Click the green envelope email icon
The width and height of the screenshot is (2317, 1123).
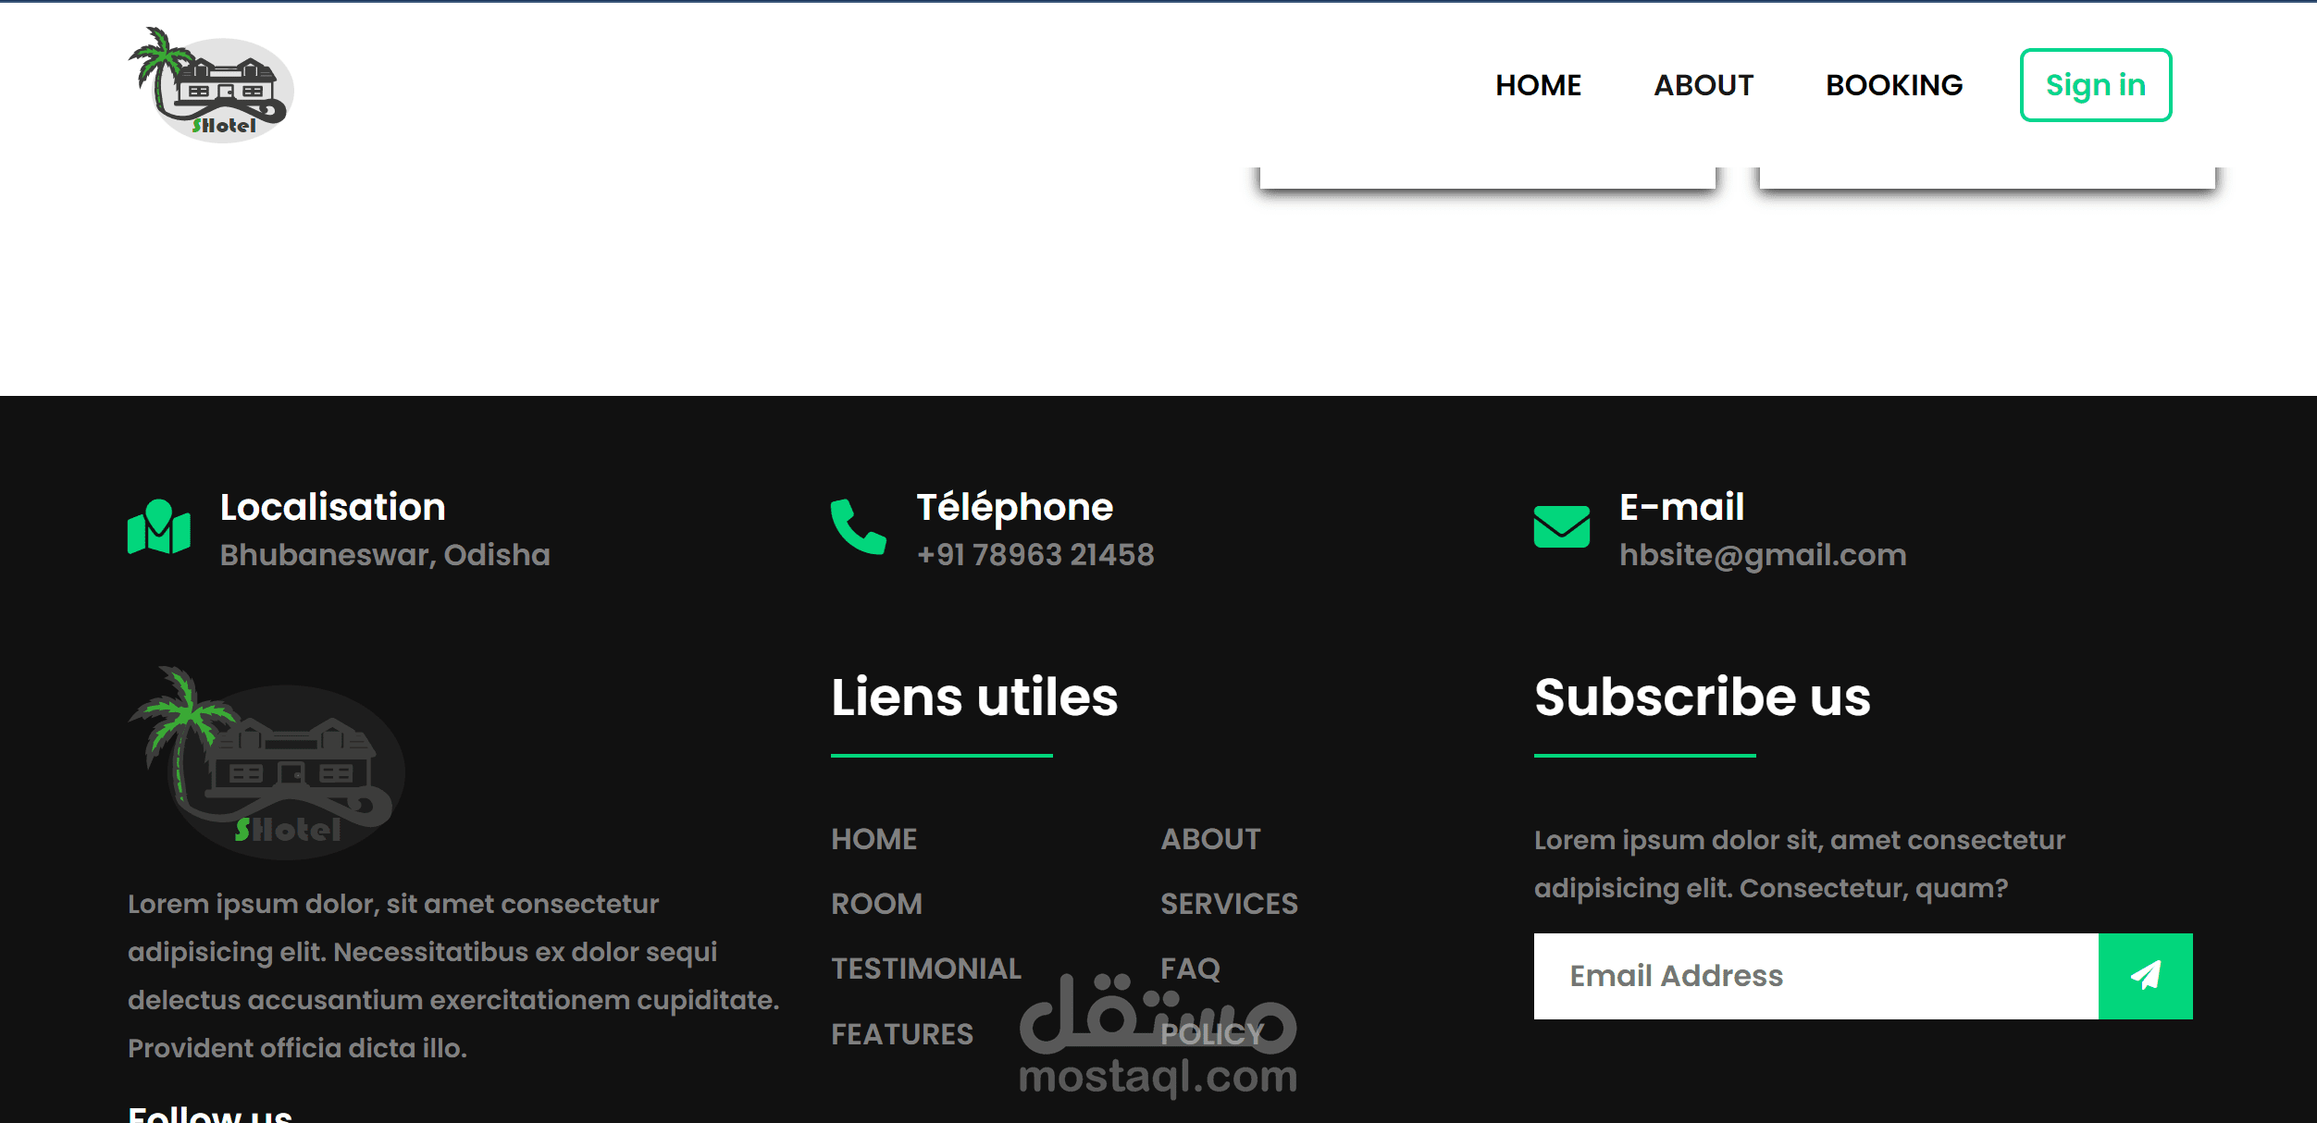point(1562,526)
